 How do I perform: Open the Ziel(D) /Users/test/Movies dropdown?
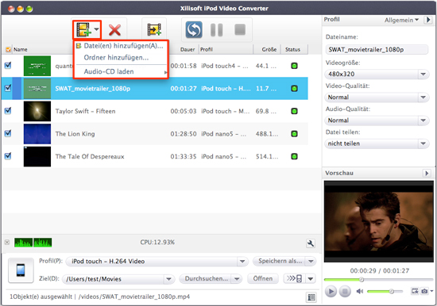(118, 279)
